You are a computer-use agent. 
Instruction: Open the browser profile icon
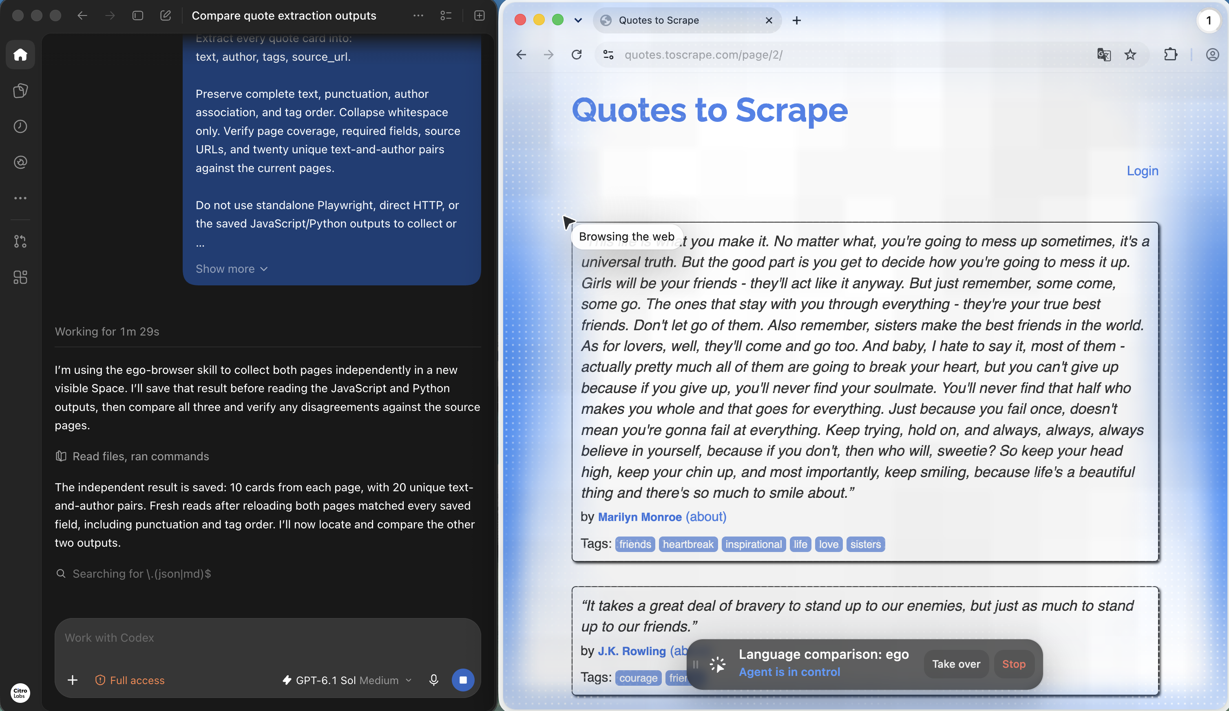click(1212, 55)
